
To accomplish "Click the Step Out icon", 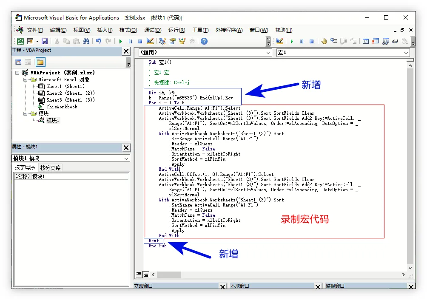I will pyautogui.click(x=353, y=41).
